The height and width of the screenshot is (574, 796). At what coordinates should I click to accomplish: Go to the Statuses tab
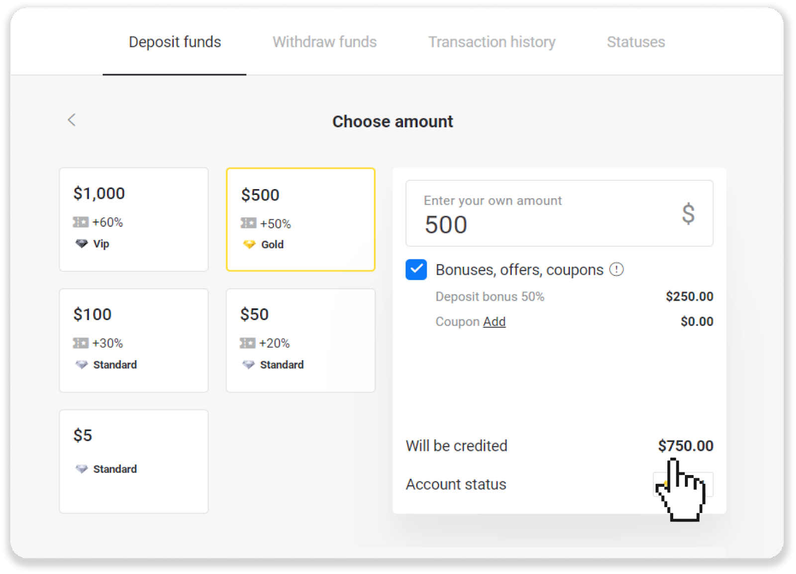point(635,42)
